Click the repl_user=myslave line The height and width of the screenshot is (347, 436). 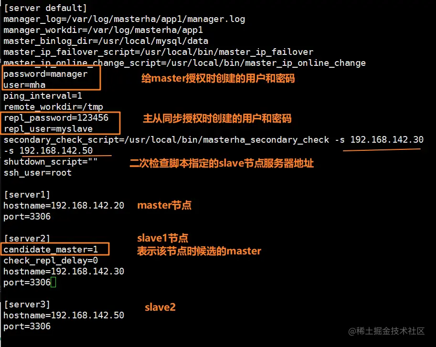point(48,129)
